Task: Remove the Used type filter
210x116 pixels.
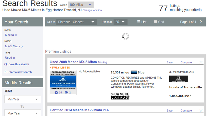Action: click(x=14, y=58)
